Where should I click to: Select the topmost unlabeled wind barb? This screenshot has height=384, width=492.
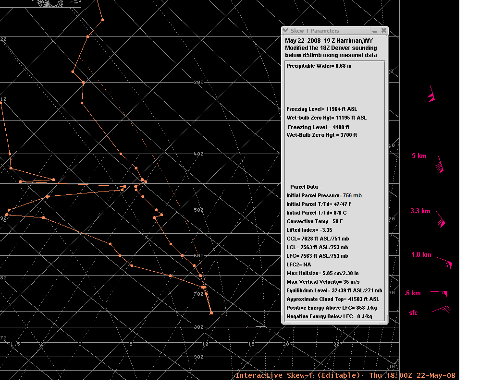pyautogui.click(x=432, y=94)
